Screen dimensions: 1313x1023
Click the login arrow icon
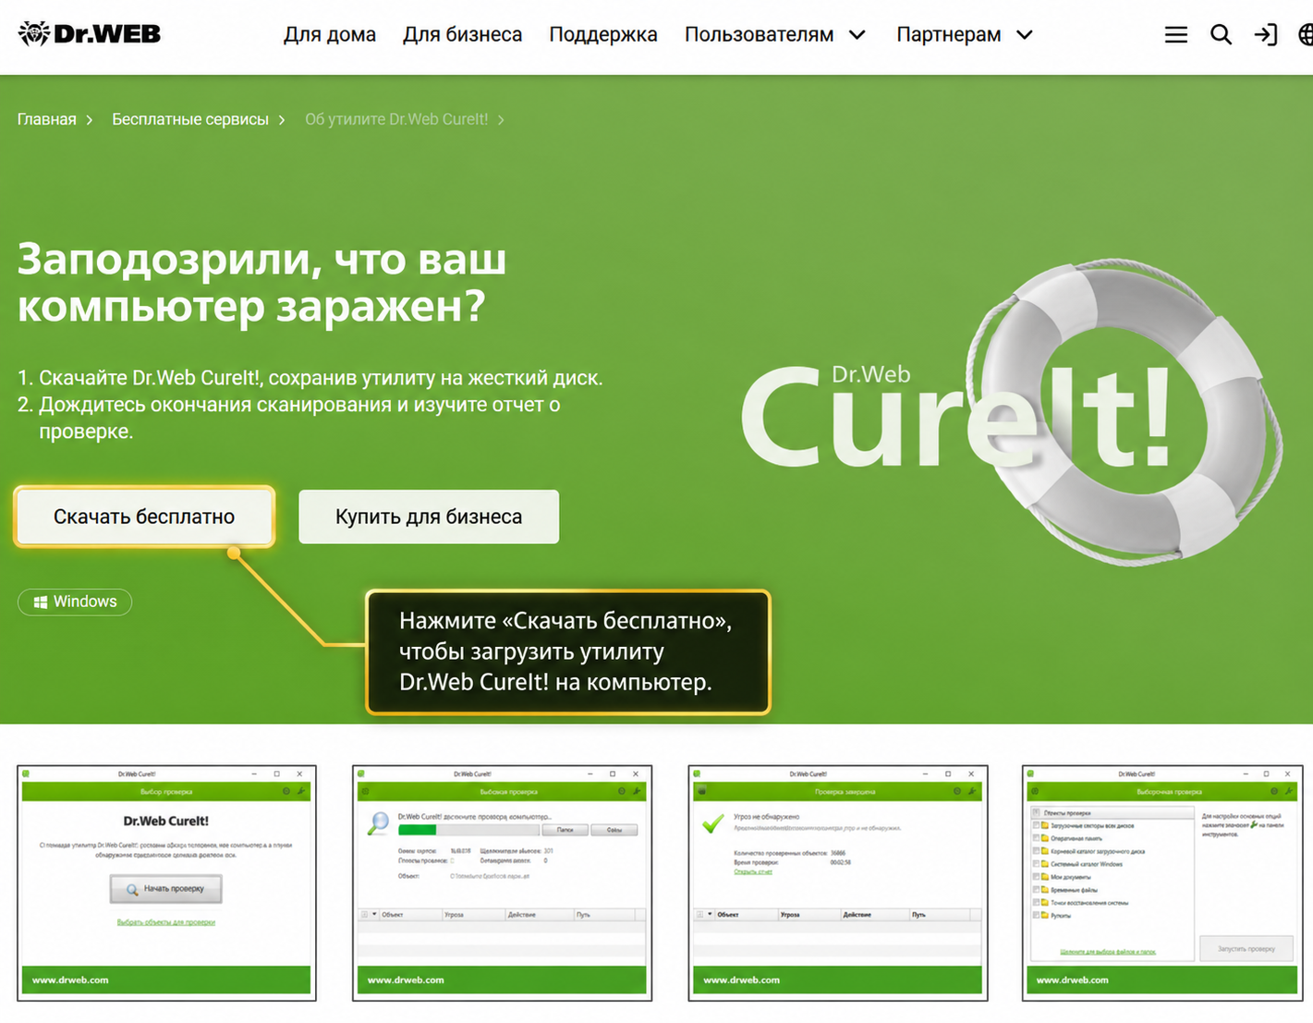[1265, 35]
